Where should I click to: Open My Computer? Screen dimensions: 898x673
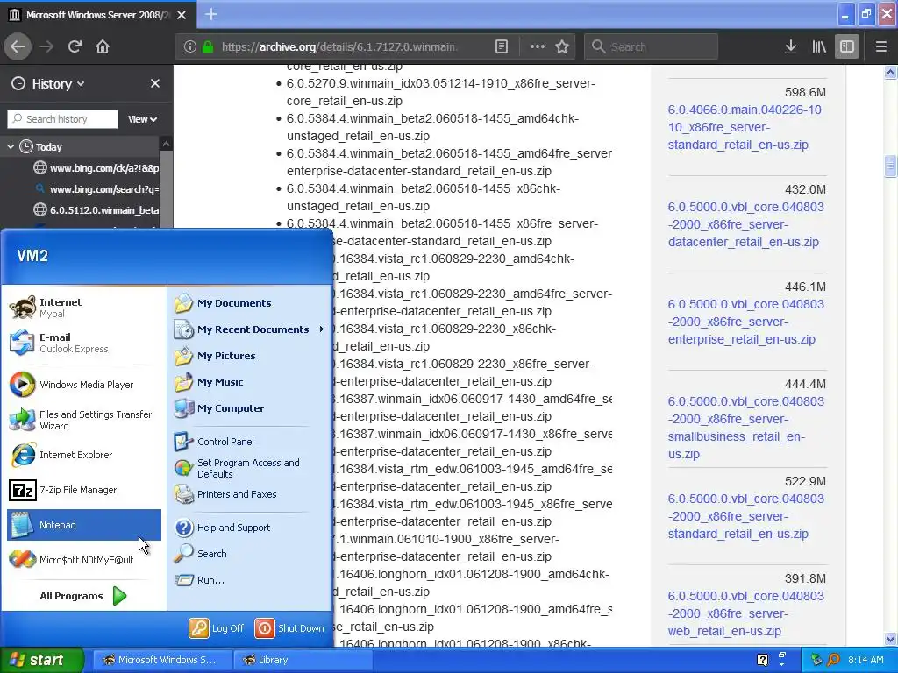249,408
